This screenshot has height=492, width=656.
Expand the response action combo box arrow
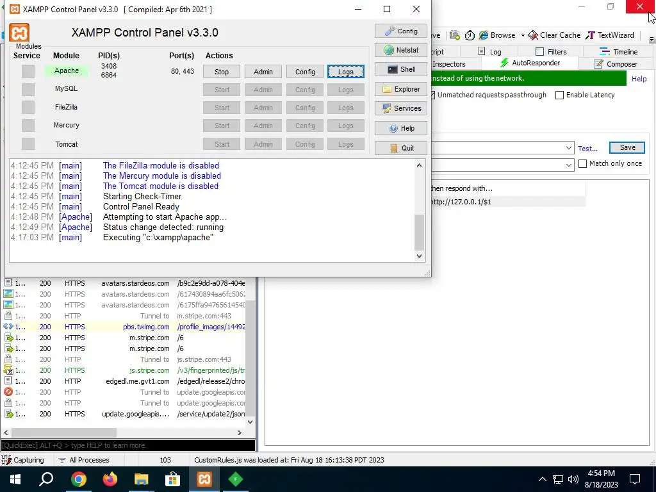coord(569,165)
